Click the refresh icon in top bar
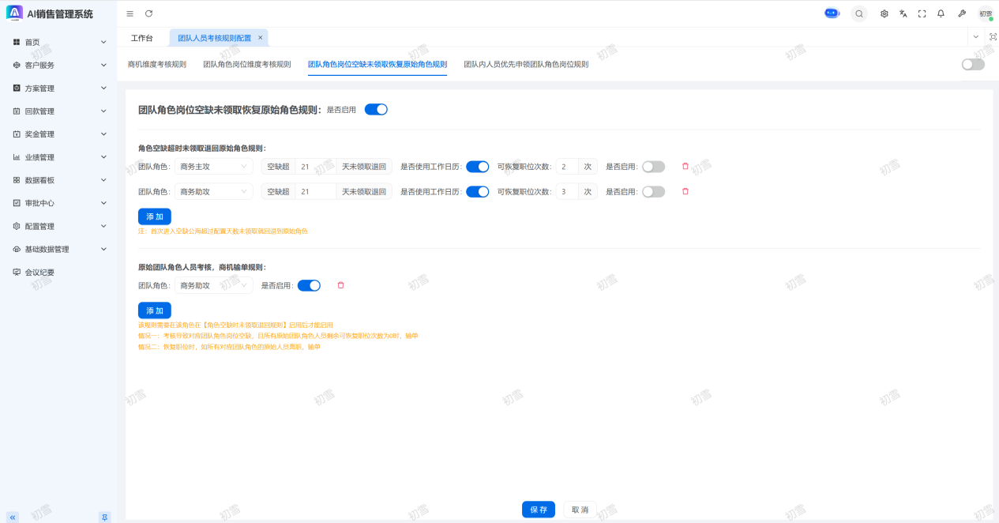The height and width of the screenshot is (523, 999). tap(148, 13)
